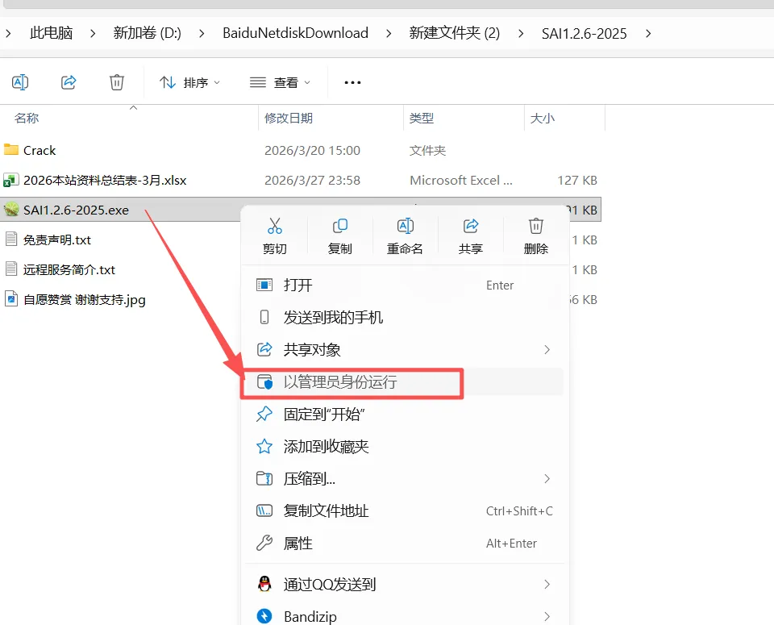Select 剪切 (cut) in the context menu

(x=274, y=236)
